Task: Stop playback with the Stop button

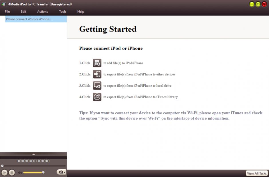Action: [12, 172]
